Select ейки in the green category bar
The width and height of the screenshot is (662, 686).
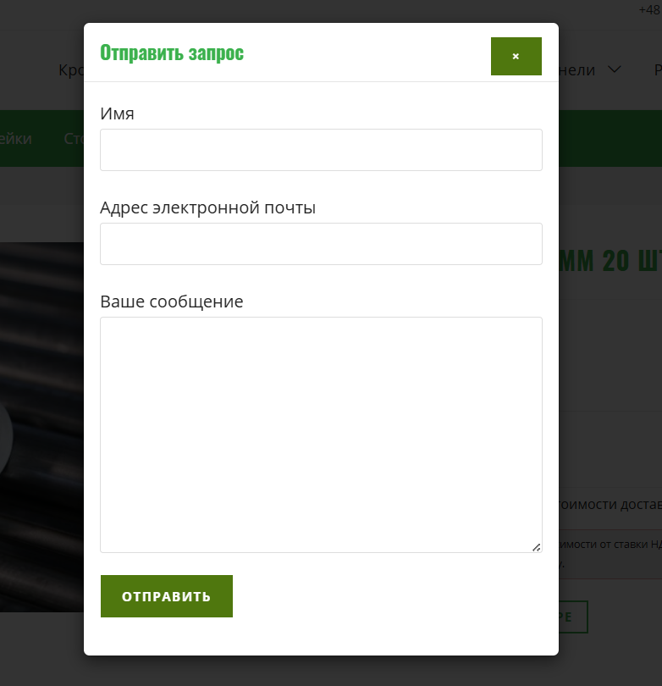click(x=16, y=139)
